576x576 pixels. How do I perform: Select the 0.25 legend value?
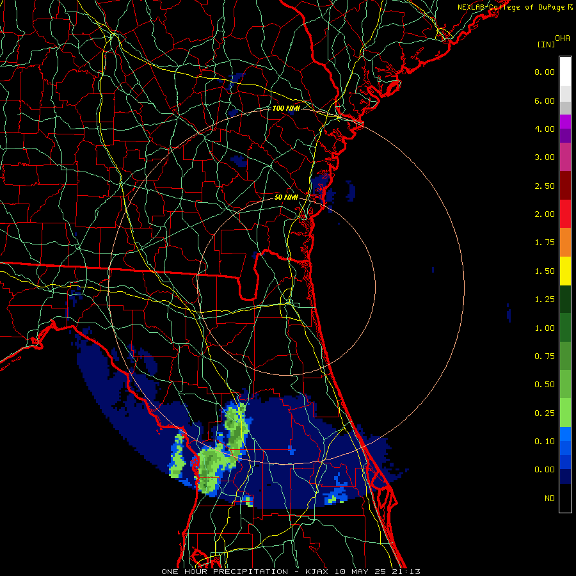tap(545, 413)
